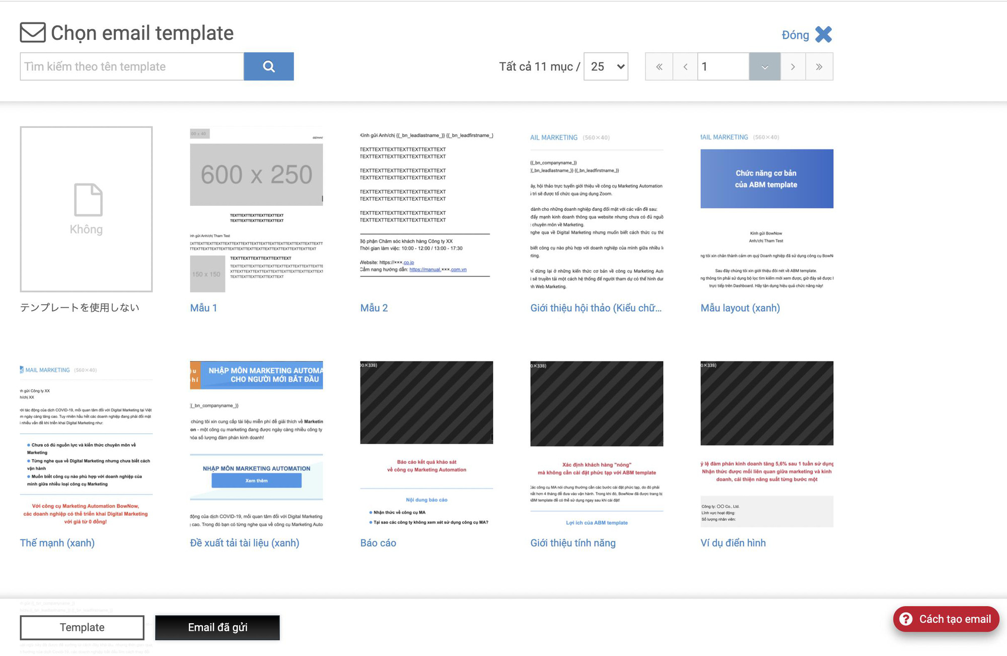Click the Đóng link
This screenshot has height=656, width=1007.
[x=796, y=35]
